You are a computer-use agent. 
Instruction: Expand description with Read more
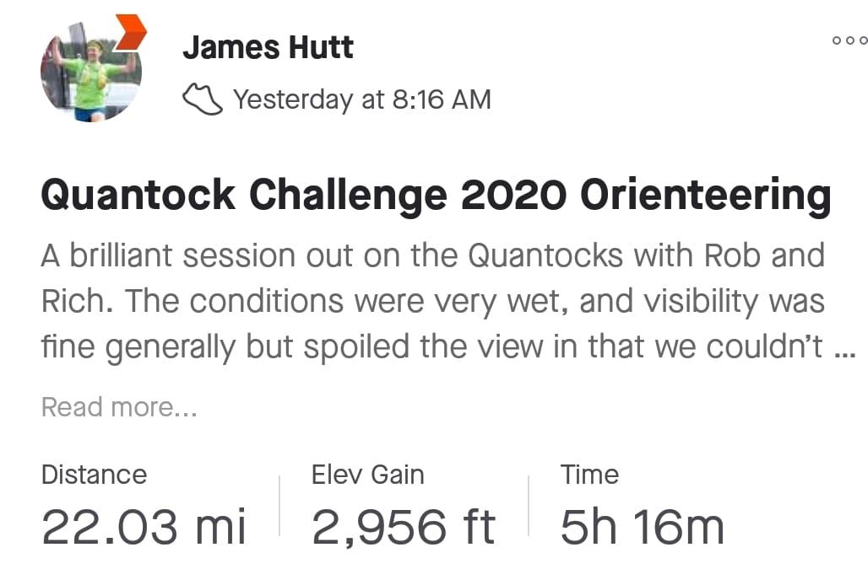point(119,407)
